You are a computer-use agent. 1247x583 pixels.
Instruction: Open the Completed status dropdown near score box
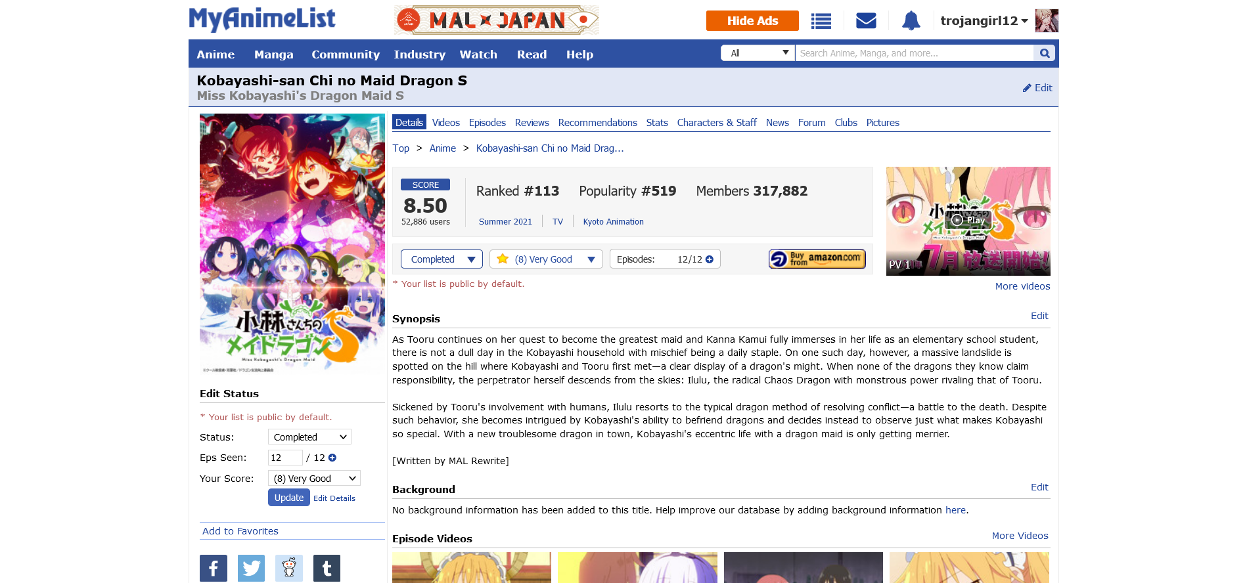coord(442,259)
